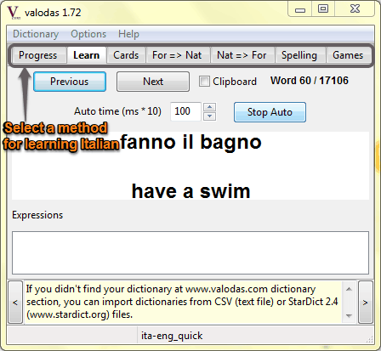Go to the Games tab

click(x=348, y=55)
